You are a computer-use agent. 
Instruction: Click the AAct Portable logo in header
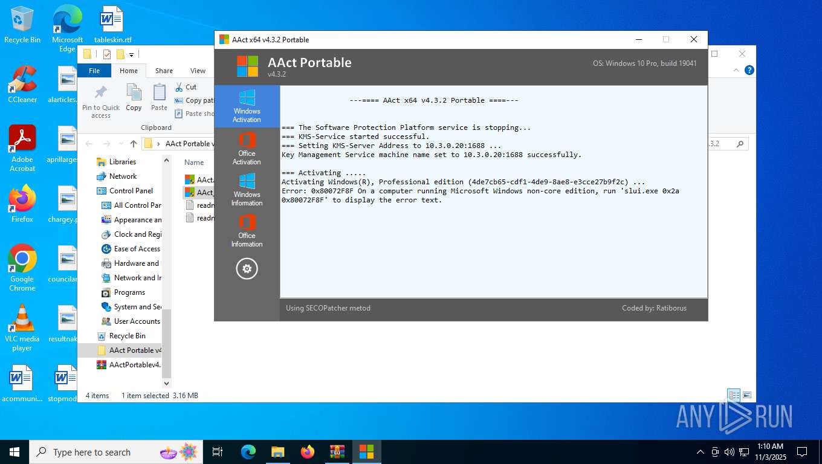point(247,66)
